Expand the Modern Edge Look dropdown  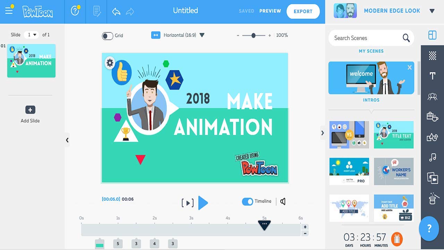click(431, 11)
